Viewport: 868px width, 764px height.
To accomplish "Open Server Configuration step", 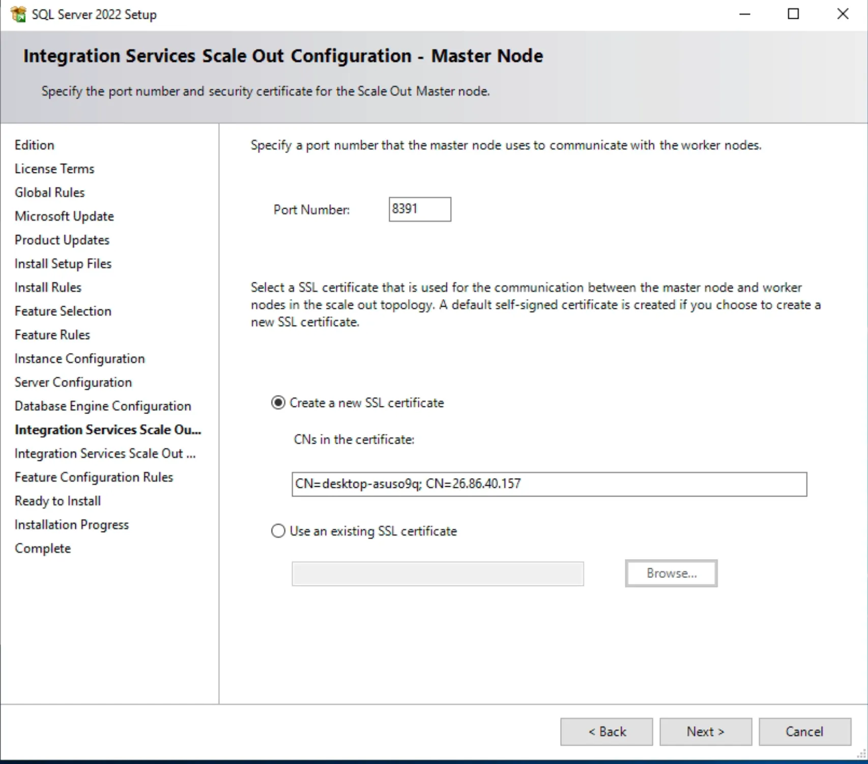I will [x=73, y=382].
